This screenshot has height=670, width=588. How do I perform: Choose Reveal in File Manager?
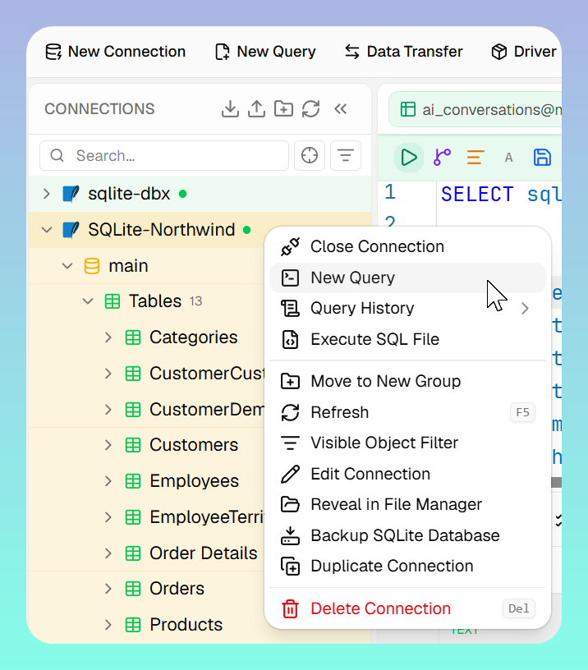(407, 505)
